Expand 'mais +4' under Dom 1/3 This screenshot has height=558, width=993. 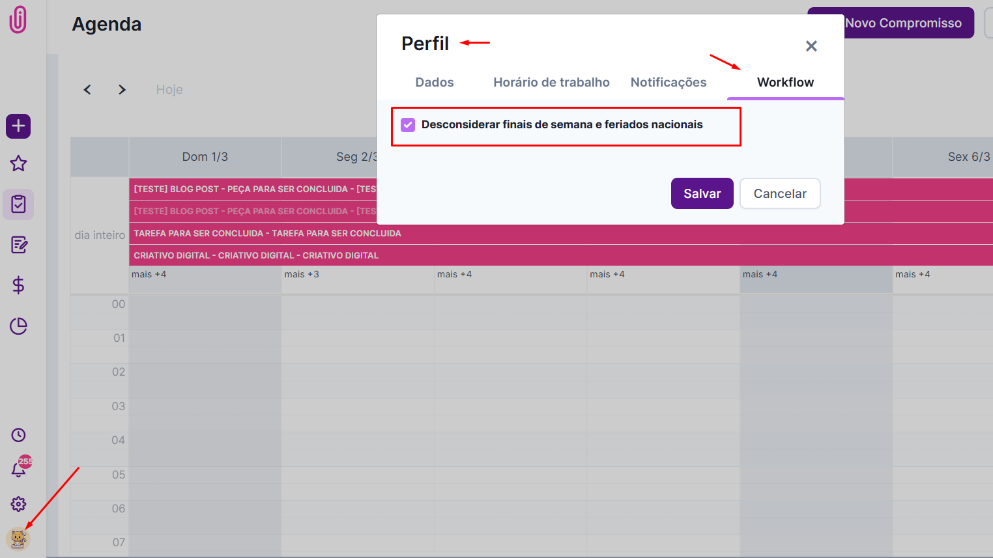149,274
